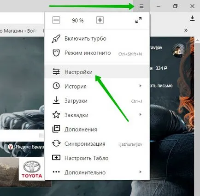The width and height of the screenshot is (200, 196).
Task: Click the page vertical scrollbar
Action: click(197, 117)
